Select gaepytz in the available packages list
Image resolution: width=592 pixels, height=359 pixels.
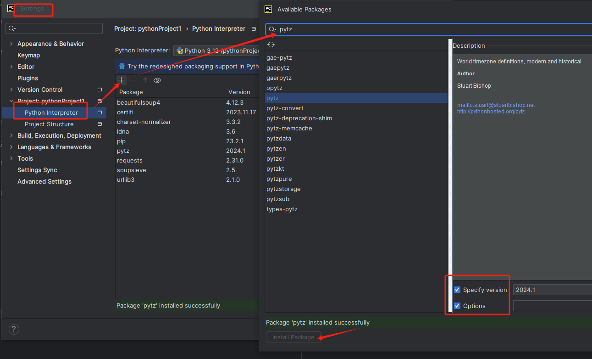pos(356,67)
